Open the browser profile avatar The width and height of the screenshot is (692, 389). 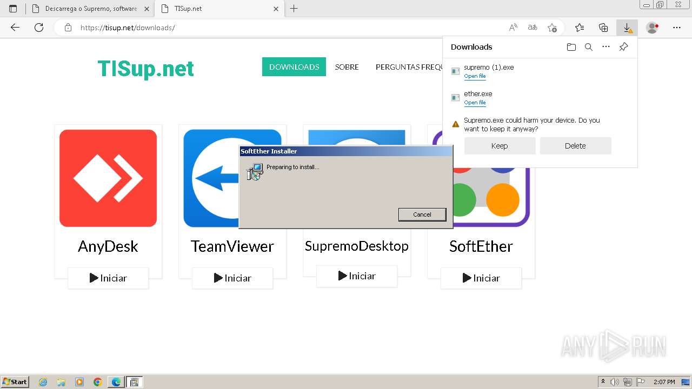(653, 28)
